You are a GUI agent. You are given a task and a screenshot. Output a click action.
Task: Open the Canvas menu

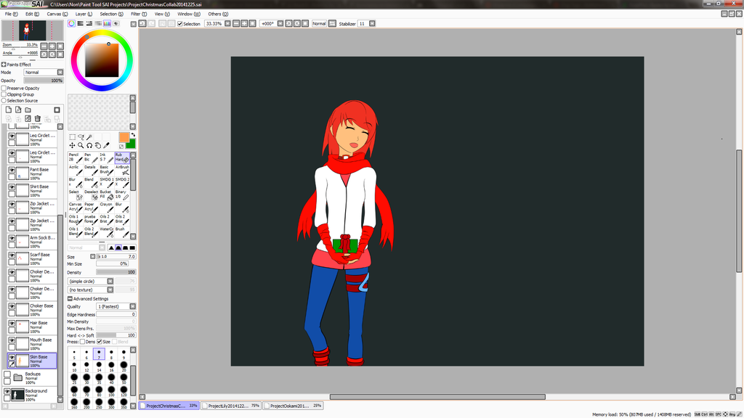tap(57, 15)
